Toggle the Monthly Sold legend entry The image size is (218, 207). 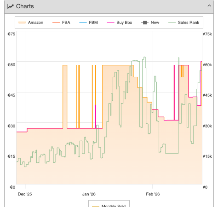[x=109, y=206]
